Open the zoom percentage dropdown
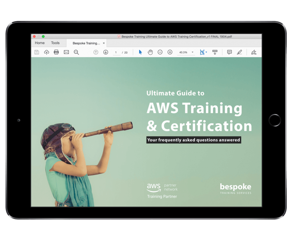Viewport: 297px width, 240px height. coord(192,52)
